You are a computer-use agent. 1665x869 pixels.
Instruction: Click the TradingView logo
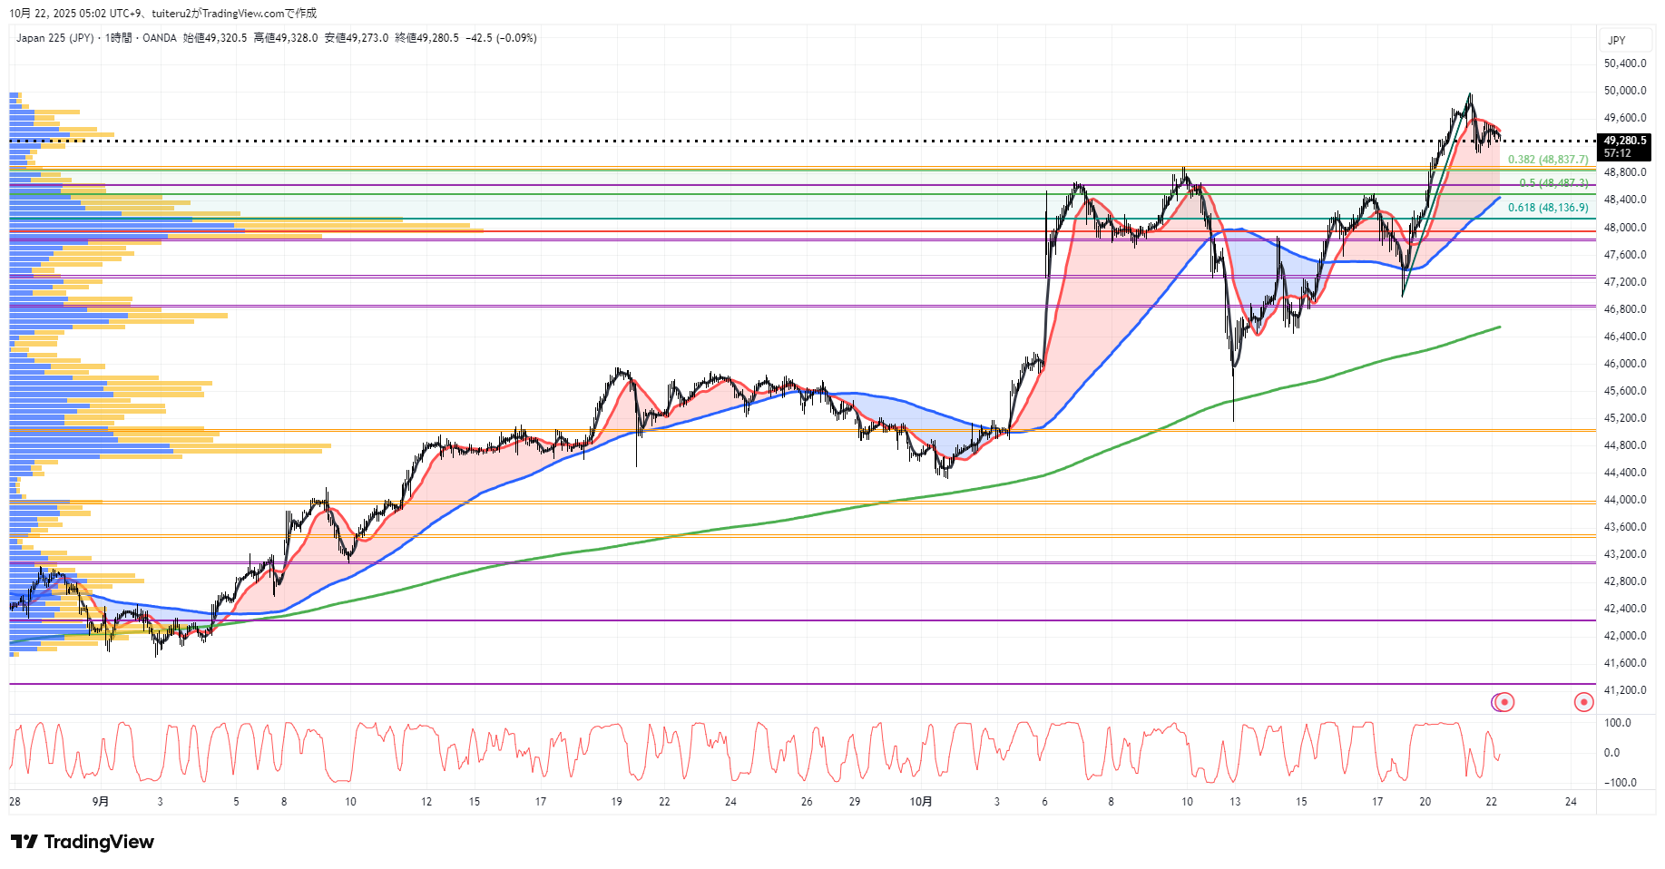(83, 842)
